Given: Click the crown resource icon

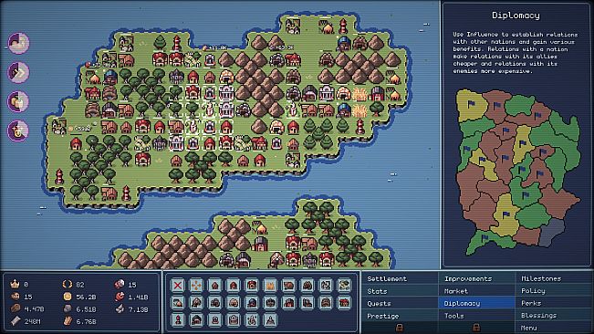Looking at the screenshot, I should 15,284.
